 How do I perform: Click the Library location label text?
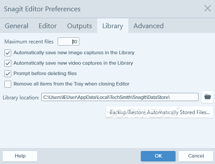(21, 98)
